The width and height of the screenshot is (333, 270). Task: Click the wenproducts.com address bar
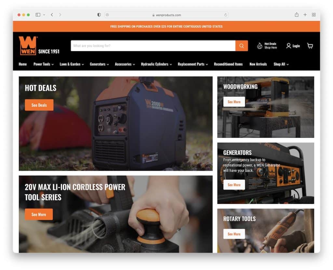[x=167, y=15]
